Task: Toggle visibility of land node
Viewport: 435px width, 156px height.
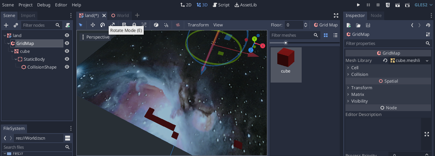Action: [67, 36]
